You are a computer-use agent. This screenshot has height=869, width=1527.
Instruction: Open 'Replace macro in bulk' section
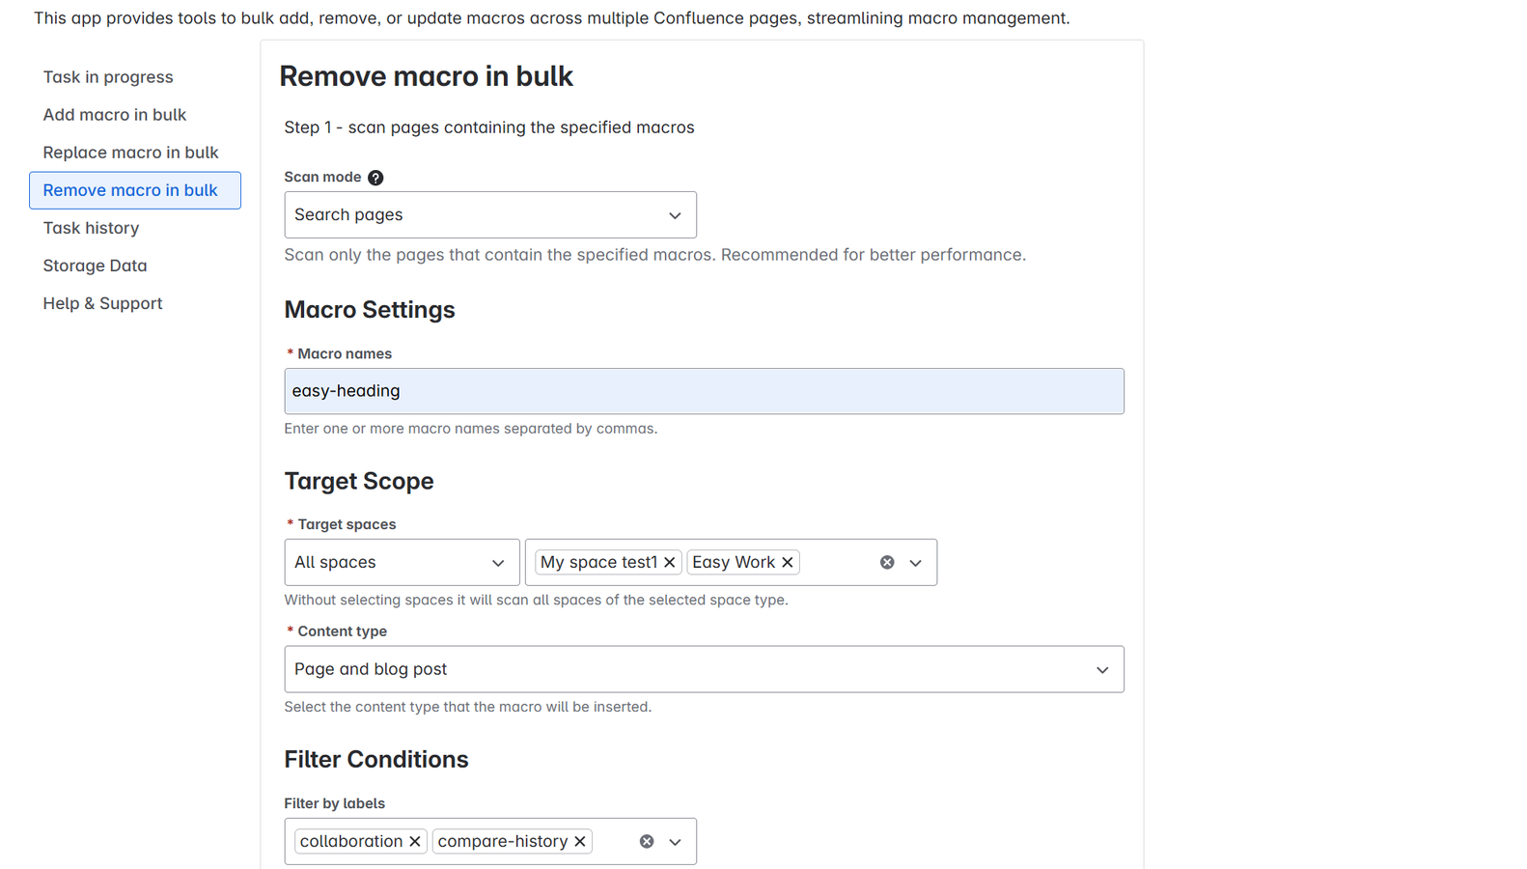pyautogui.click(x=131, y=153)
